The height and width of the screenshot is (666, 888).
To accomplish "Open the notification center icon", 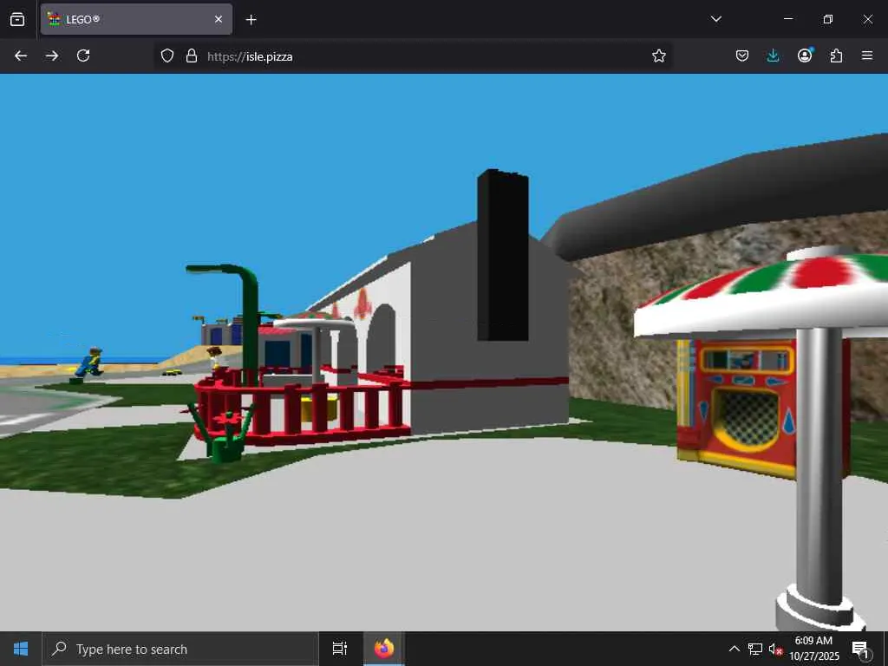I will 860,650.
